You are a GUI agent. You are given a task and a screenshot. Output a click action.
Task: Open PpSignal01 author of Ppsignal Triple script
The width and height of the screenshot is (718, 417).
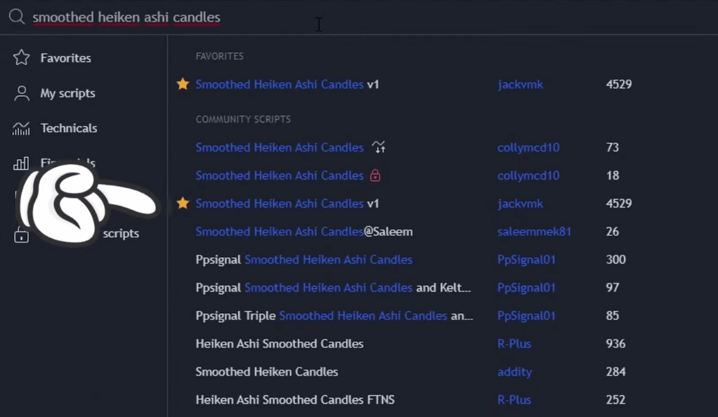tap(526, 316)
